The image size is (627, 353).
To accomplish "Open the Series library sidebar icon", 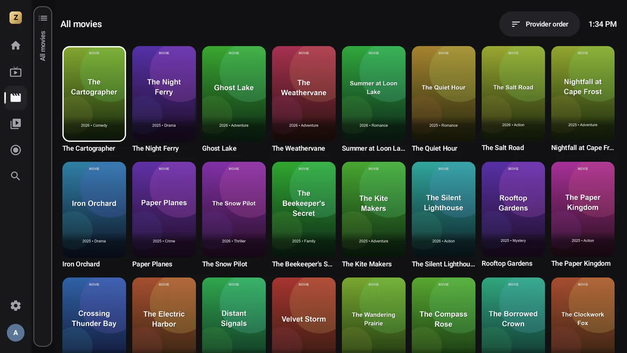I will 16,124.
